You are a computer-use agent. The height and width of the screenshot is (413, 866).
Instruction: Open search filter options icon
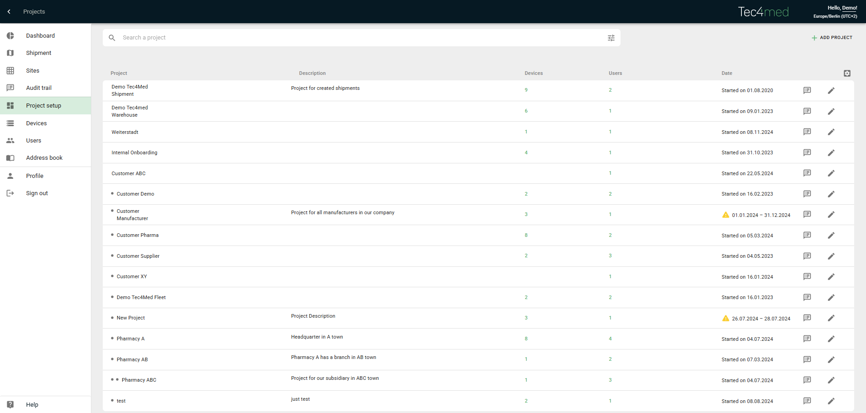pos(611,38)
